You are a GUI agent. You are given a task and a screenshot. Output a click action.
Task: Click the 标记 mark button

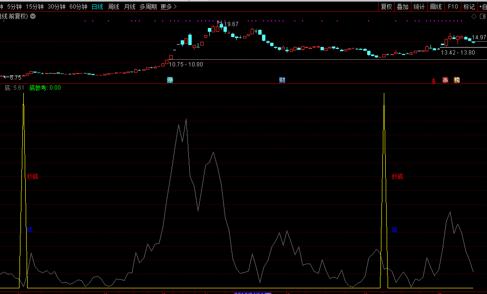tap(469, 7)
